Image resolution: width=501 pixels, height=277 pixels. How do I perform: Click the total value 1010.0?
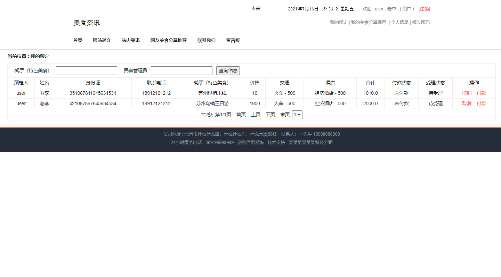(x=371, y=93)
